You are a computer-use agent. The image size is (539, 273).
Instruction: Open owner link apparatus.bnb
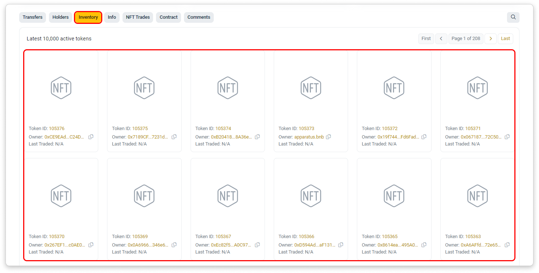coord(309,137)
